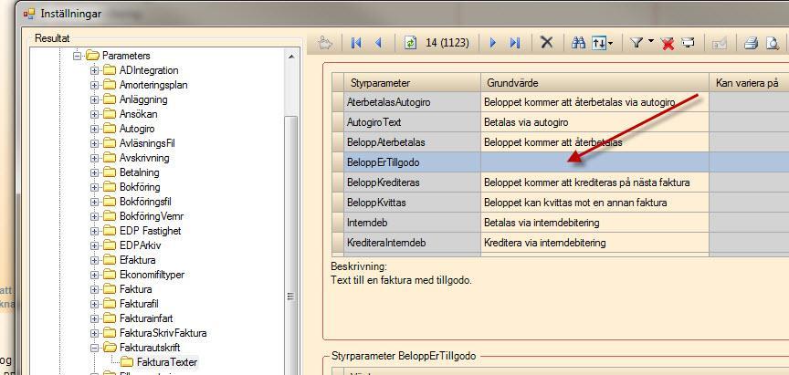Viewport: 789px width, 375px height.
Task: Select the EDP Fastighet tree folder
Action: coord(150,231)
